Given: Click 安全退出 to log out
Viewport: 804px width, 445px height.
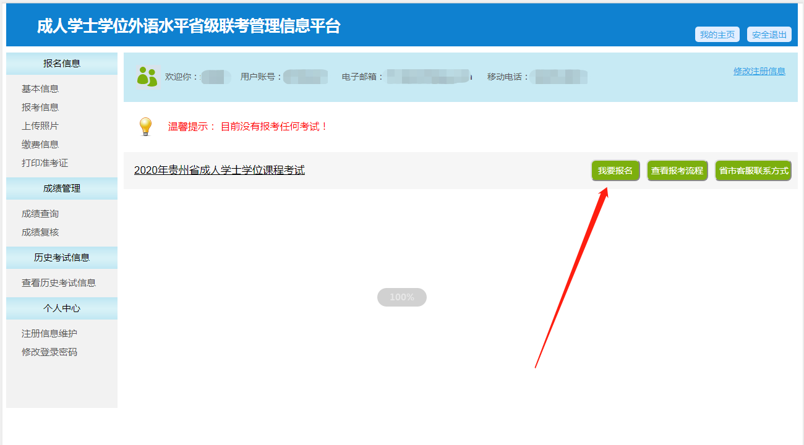Looking at the screenshot, I should click(769, 35).
